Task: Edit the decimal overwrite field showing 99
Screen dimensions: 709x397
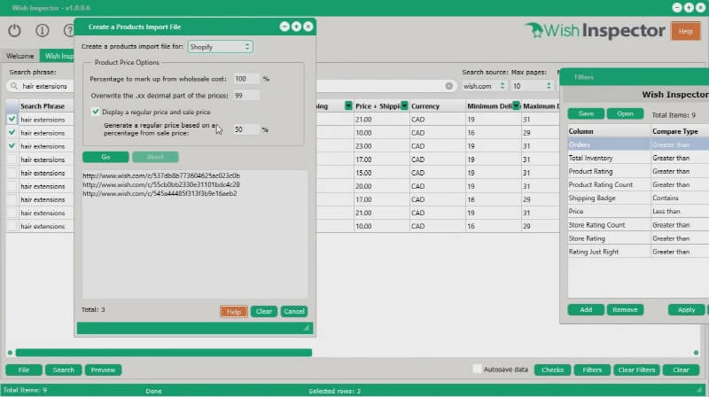Action: (246, 96)
